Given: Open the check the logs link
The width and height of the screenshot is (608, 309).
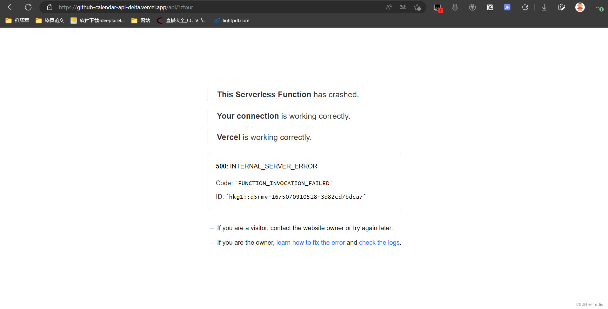Looking at the screenshot, I should (379, 243).
